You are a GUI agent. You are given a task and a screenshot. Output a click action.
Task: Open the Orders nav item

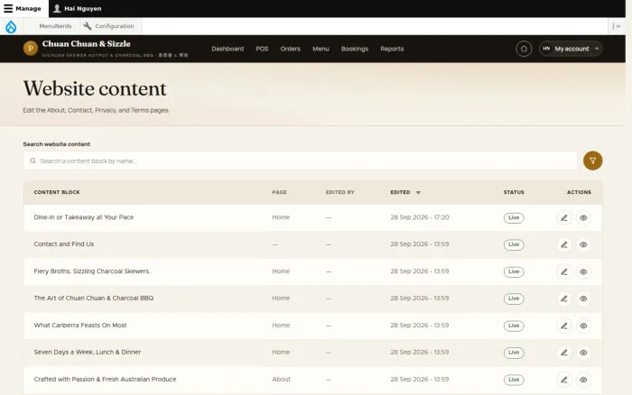coord(290,49)
